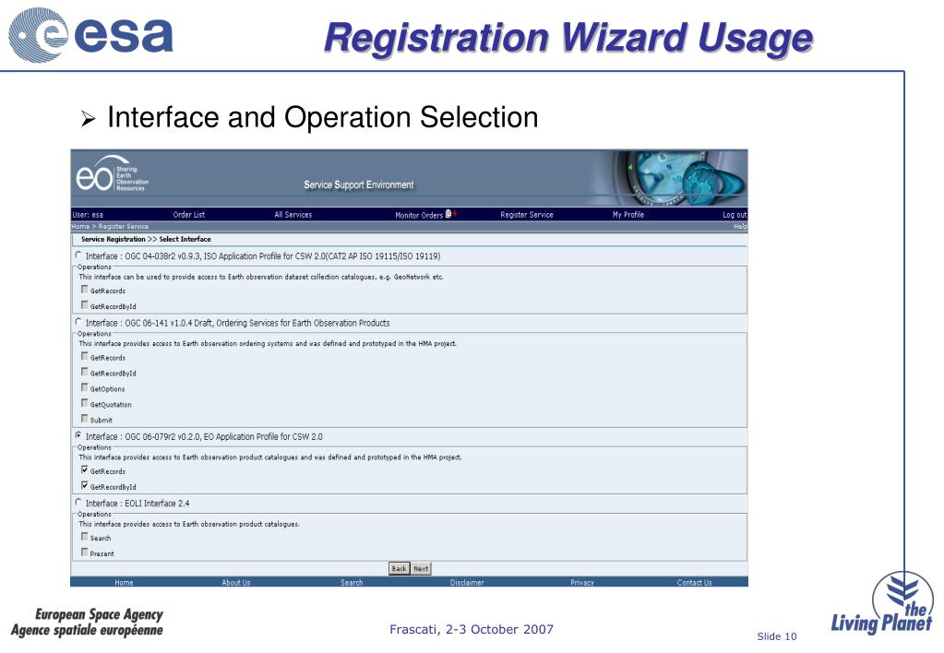Open My Profile in the navigation bar
This screenshot has height=653, width=944.
coord(628,215)
